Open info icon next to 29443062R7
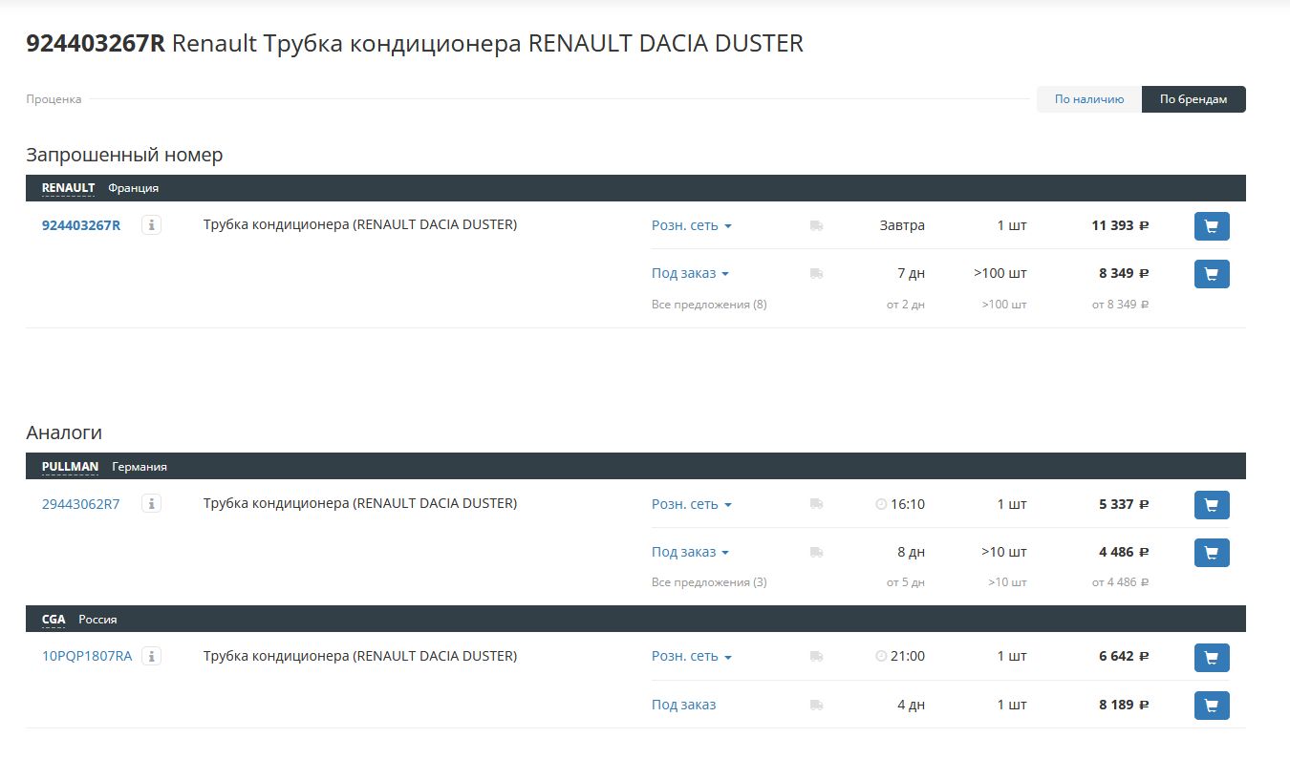Screen dimensions: 1290x780 pyautogui.click(x=151, y=503)
